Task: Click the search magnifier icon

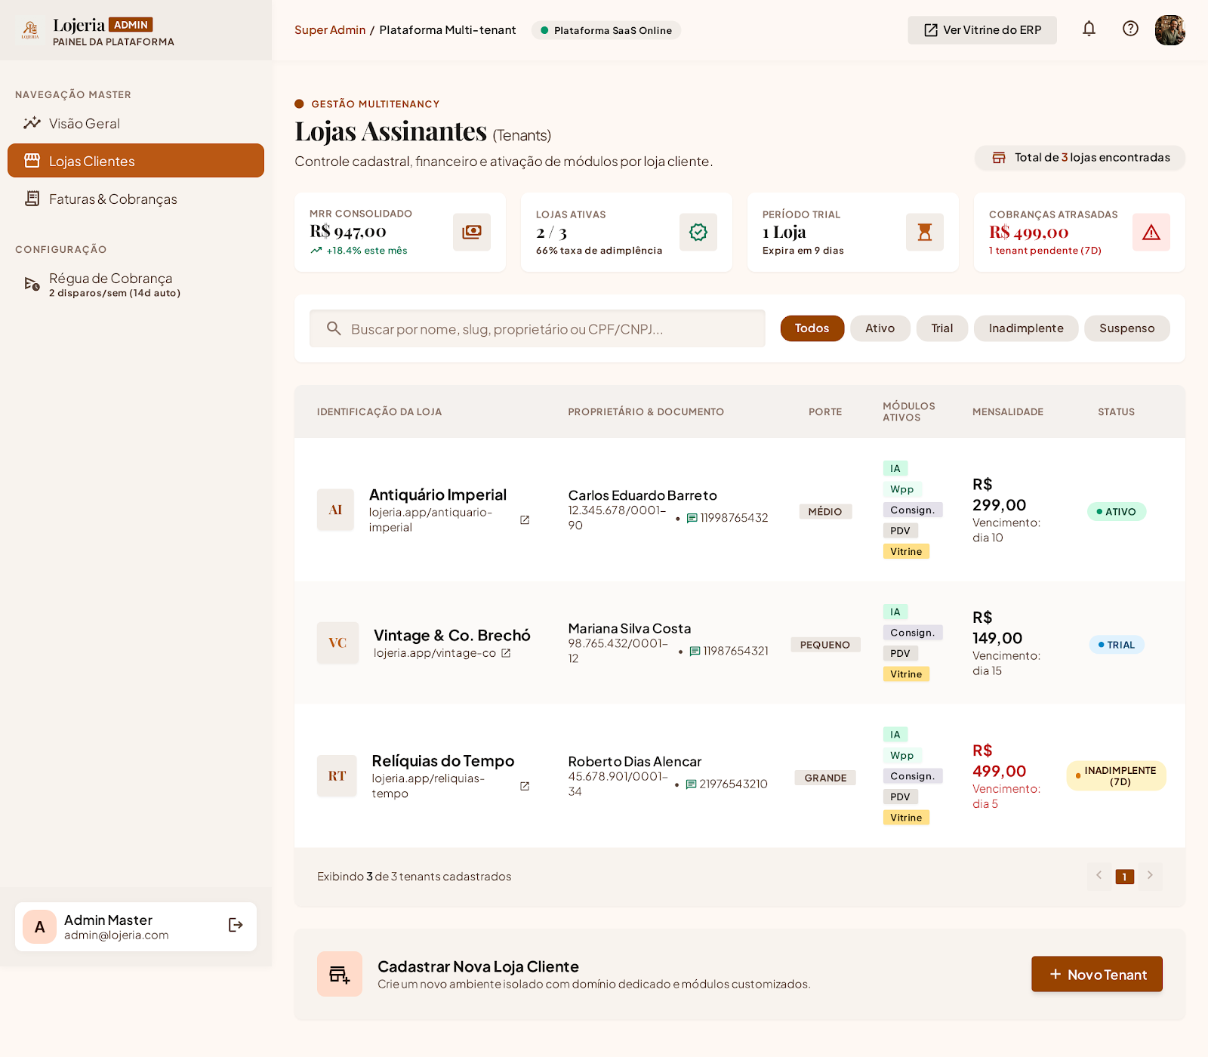Action: coord(334,328)
